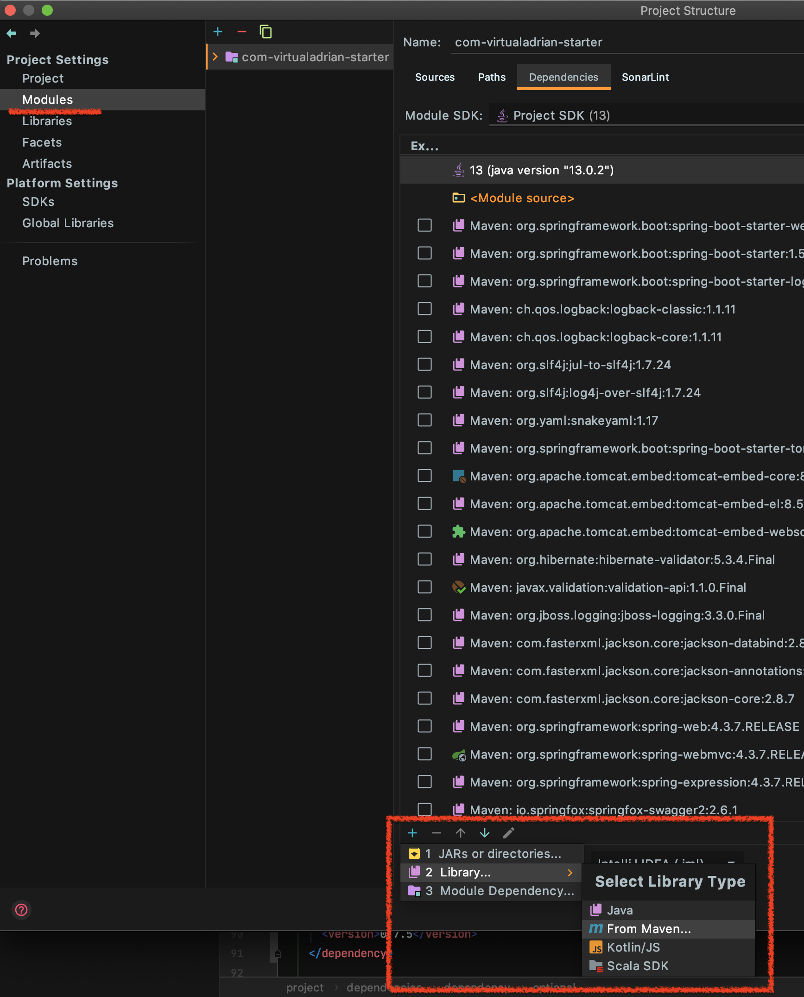Choose Module Dependency option
Viewport: 804px width, 997px height.
coord(492,891)
